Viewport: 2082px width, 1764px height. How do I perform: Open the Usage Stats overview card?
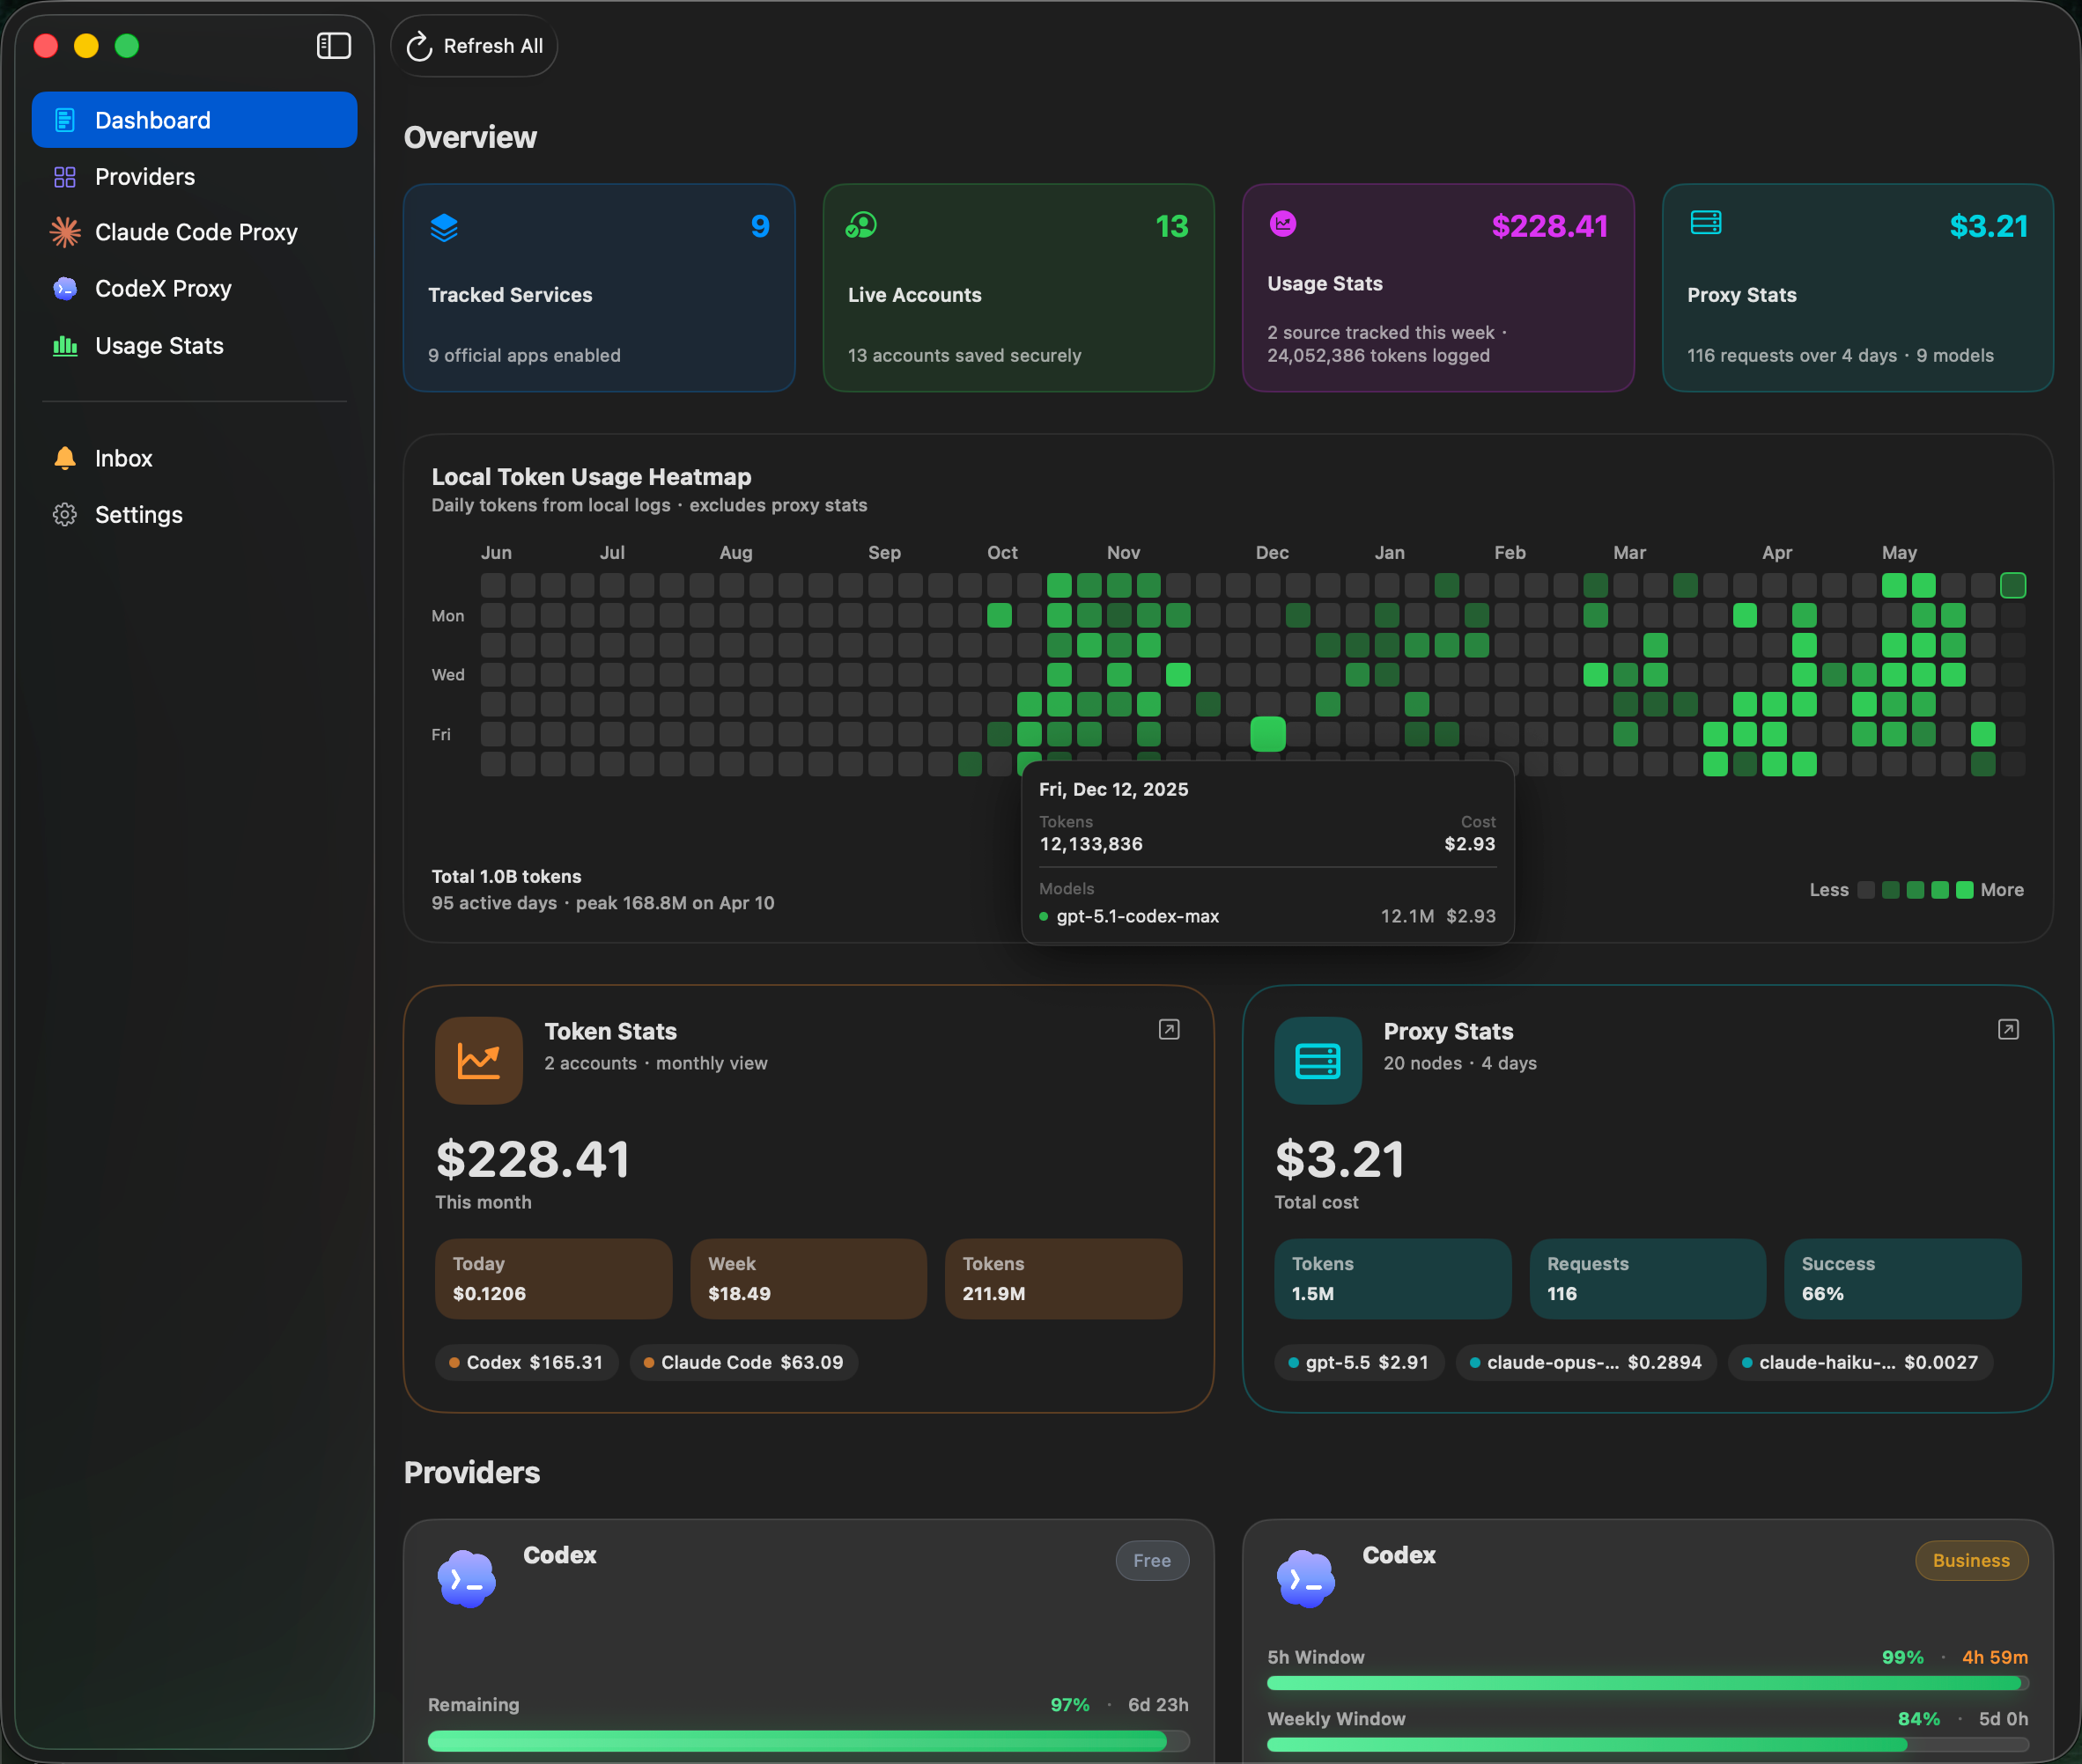[1437, 288]
